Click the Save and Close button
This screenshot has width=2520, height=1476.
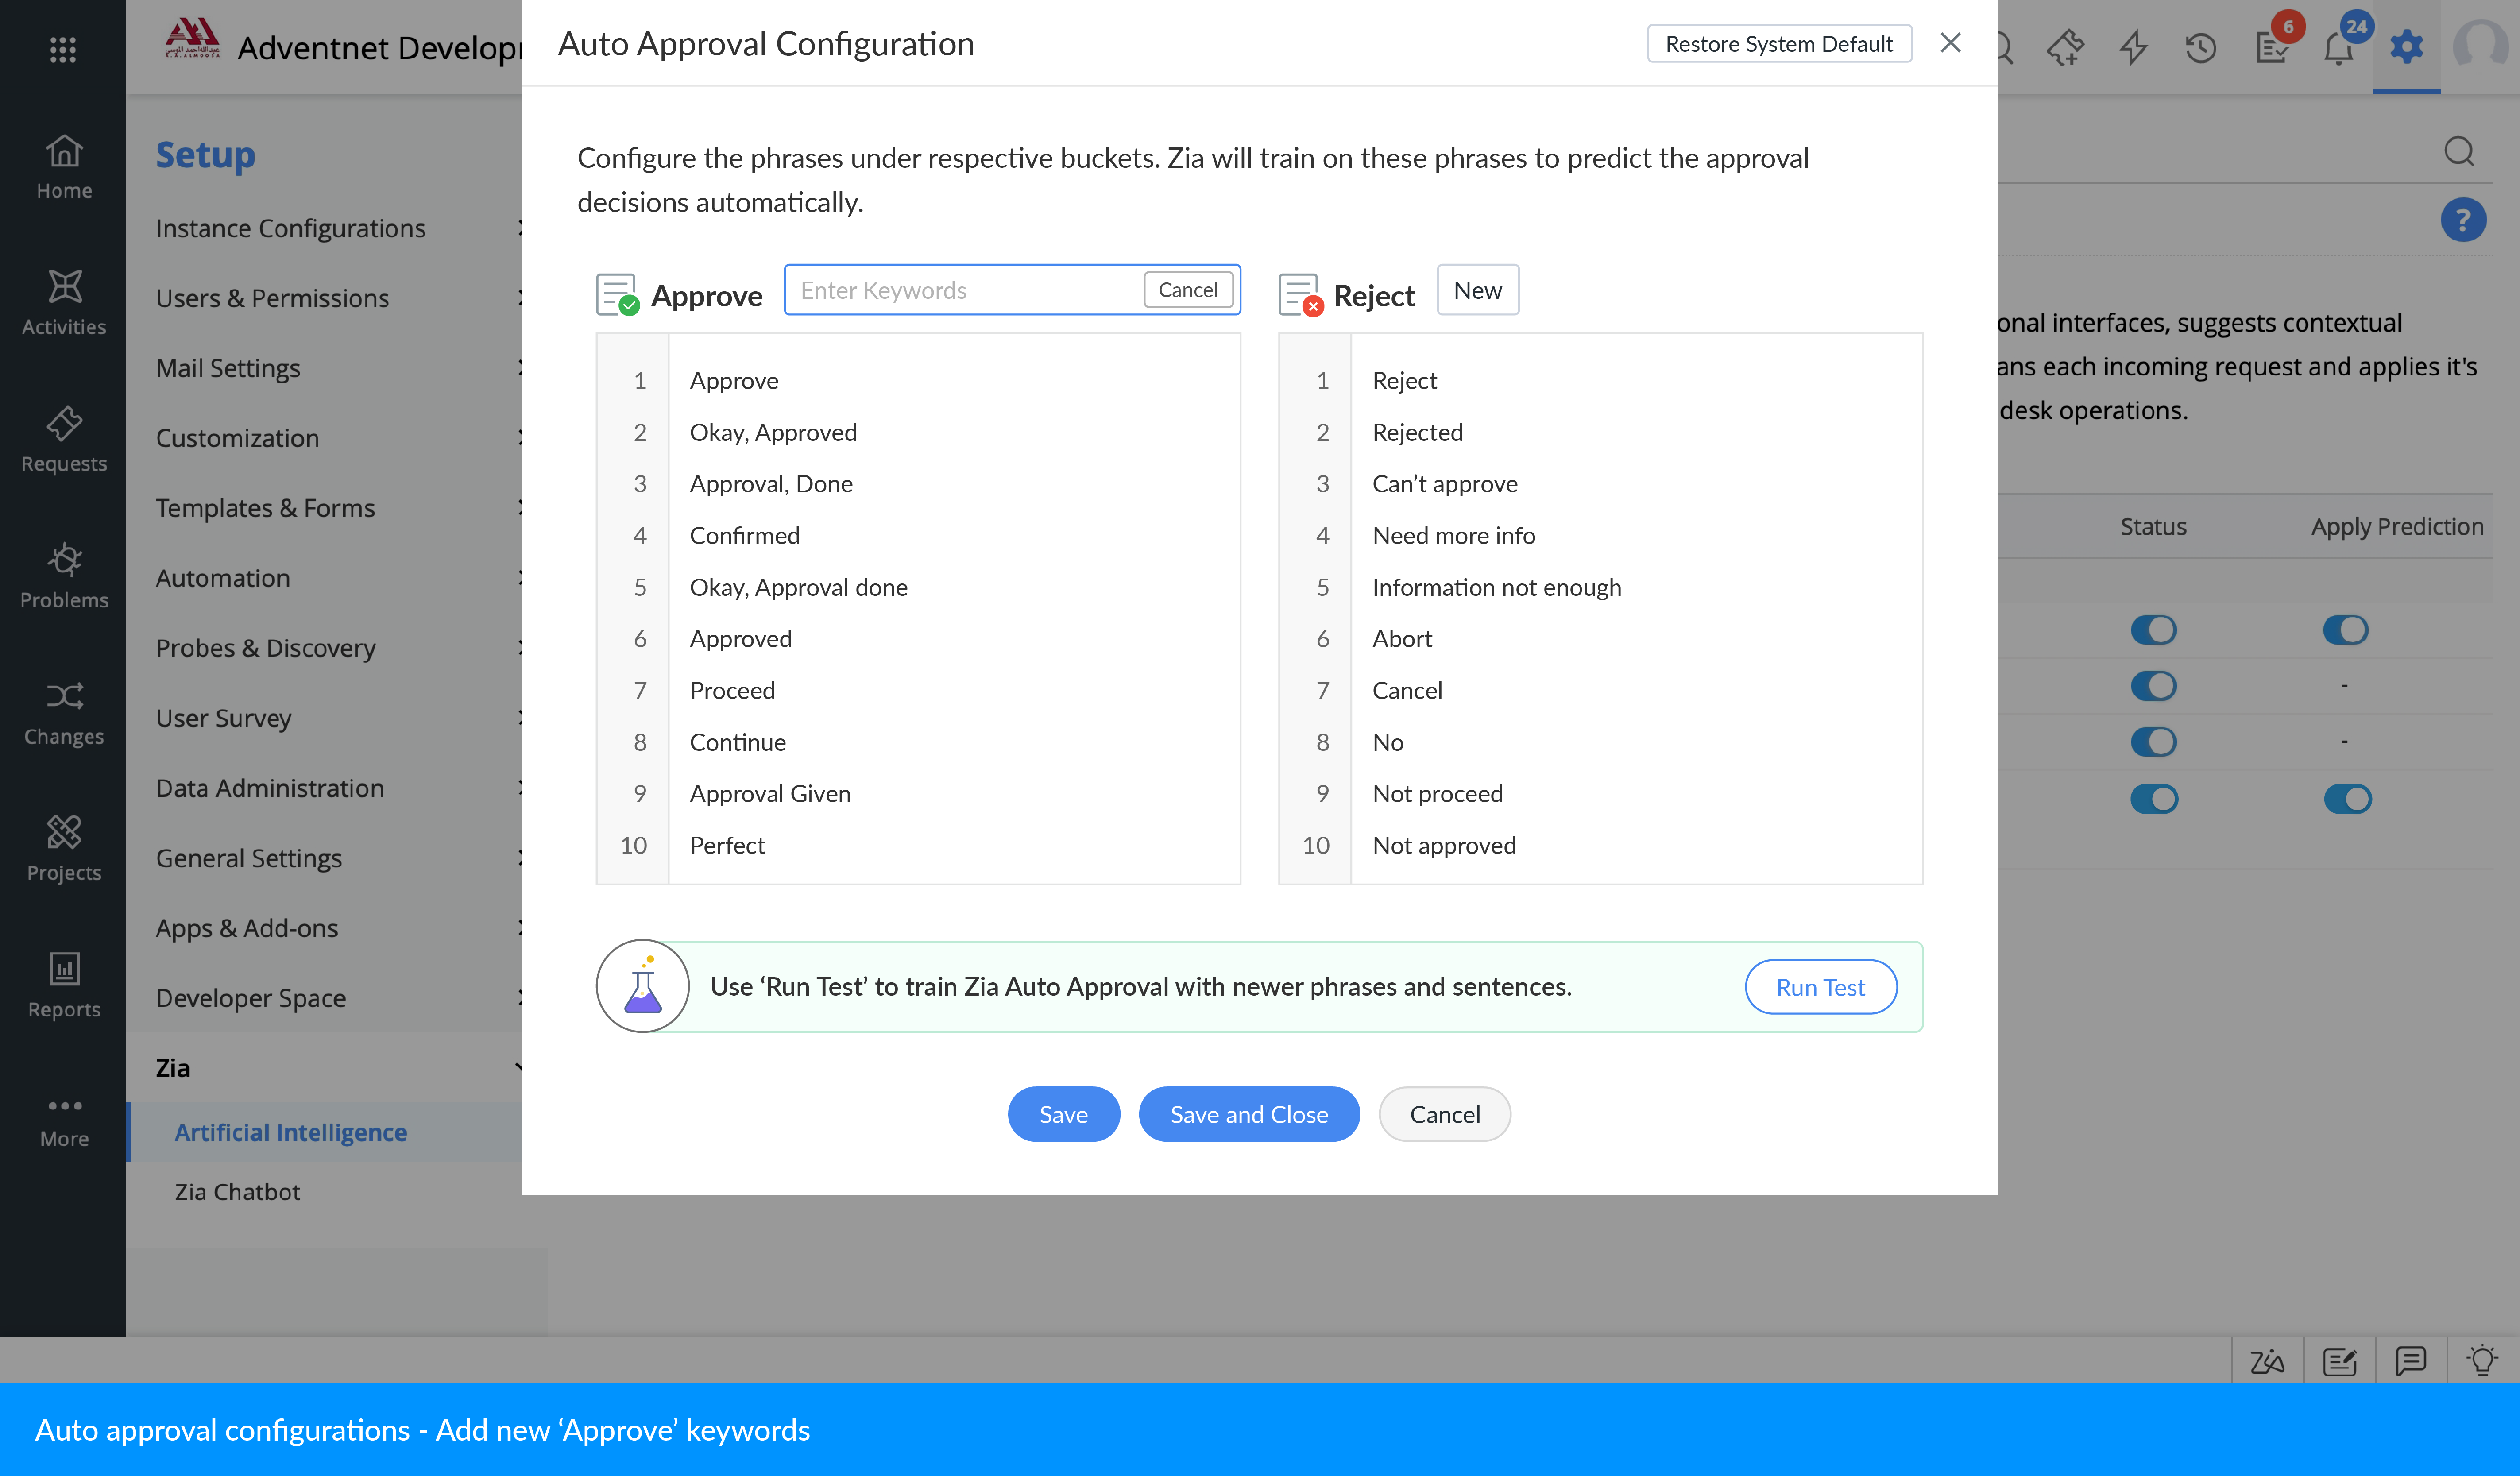[x=1249, y=1114]
